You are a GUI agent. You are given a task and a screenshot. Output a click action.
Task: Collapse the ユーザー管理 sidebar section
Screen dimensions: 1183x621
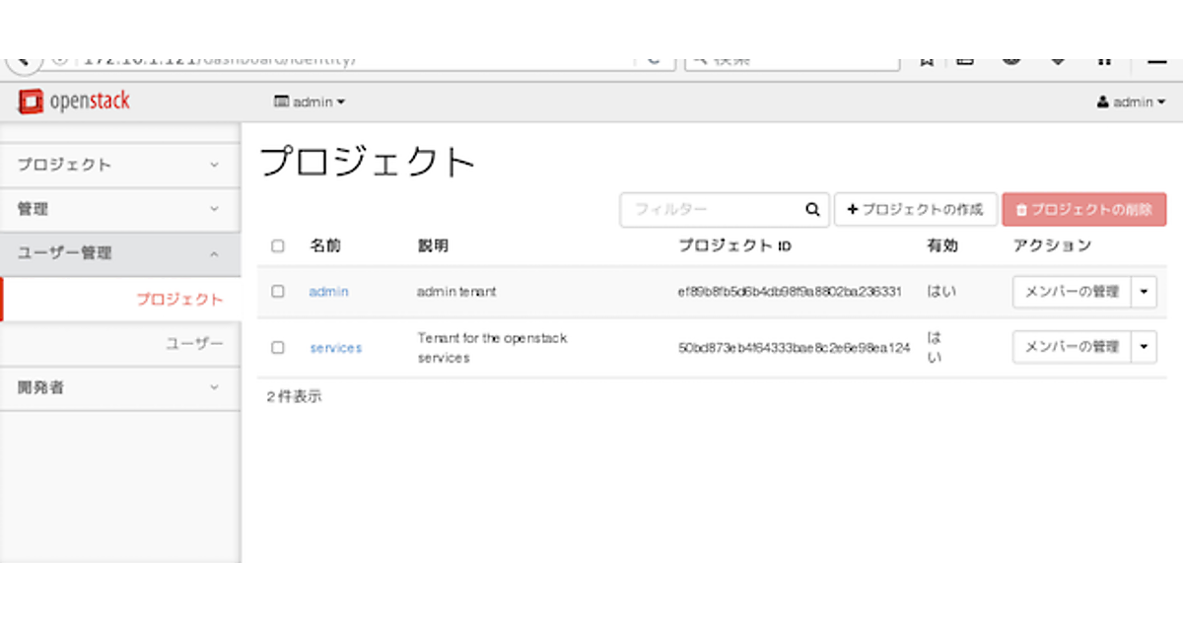point(119,253)
